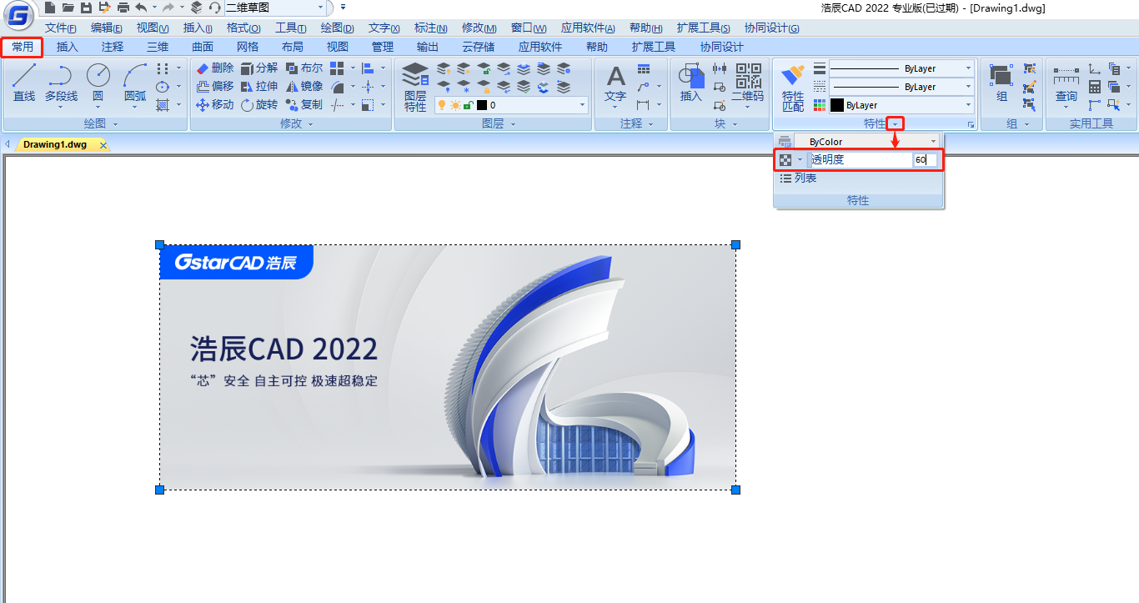Click the bottom-left grip of the image
The height and width of the screenshot is (603, 1139).
pyautogui.click(x=160, y=490)
